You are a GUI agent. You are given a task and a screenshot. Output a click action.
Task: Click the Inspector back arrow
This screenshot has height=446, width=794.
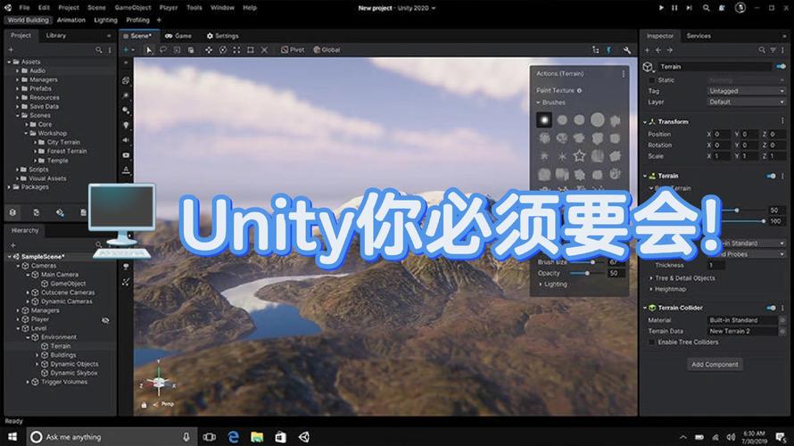(x=658, y=50)
